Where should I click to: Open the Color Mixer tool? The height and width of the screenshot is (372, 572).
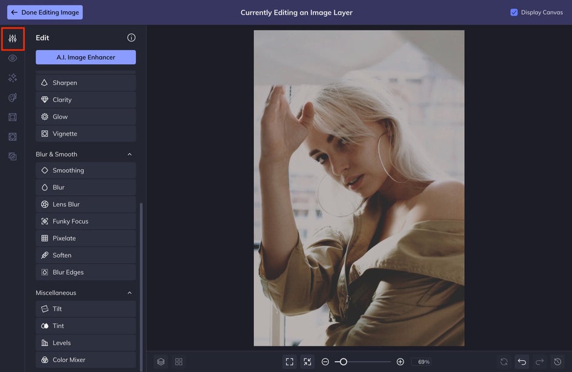coord(85,360)
